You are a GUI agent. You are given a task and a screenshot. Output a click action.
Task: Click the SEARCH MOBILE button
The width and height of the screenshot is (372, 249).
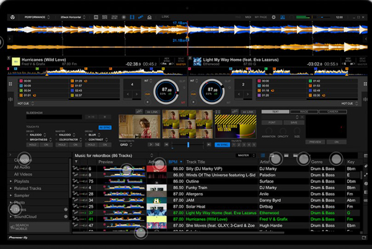click(x=40, y=227)
